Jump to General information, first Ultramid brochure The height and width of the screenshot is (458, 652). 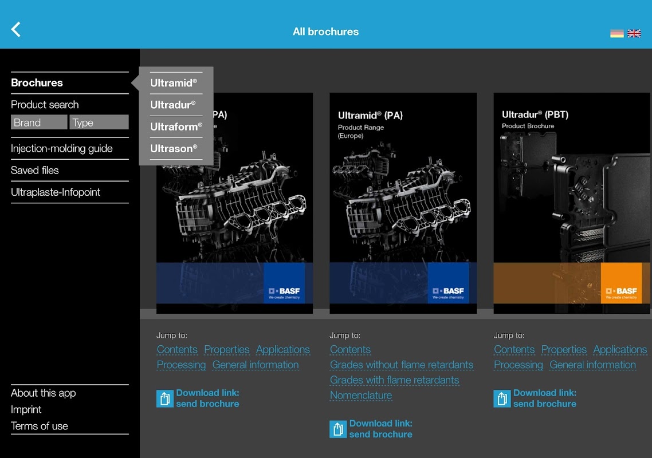coord(256,365)
